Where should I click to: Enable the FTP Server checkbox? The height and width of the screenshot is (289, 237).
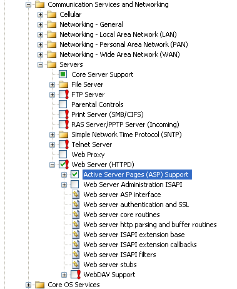[63, 94]
